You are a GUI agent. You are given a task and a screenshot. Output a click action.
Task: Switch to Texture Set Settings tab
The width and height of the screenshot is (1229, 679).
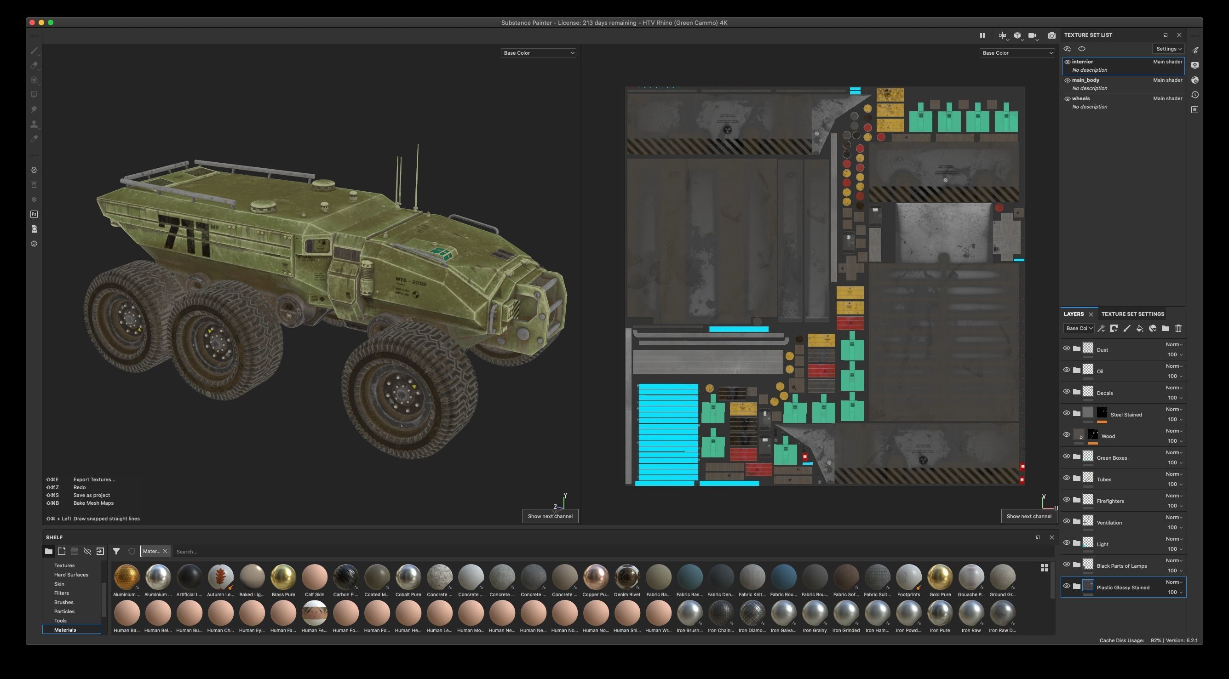point(1132,314)
